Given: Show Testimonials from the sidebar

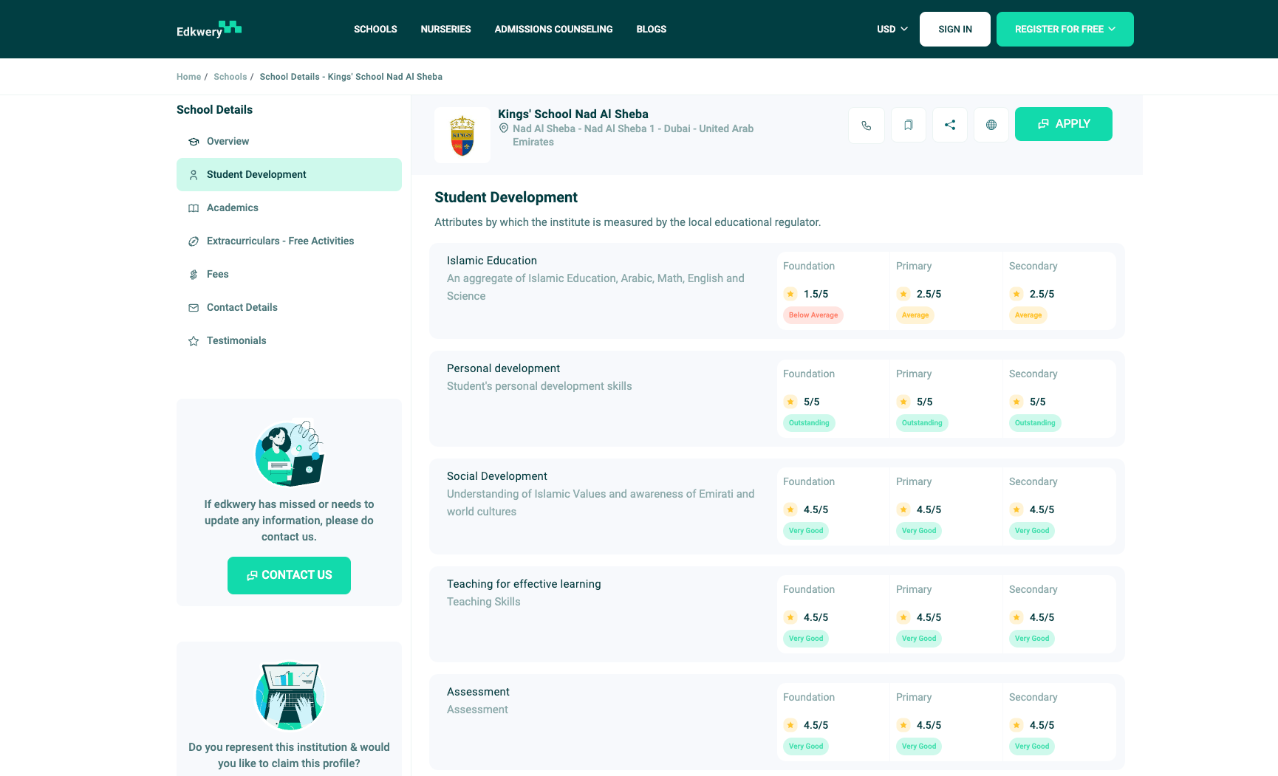Looking at the screenshot, I should pos(236,341).
